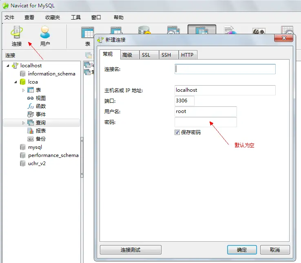The width and height of the screenshot is (301, 263).
Task: Switch to the SSH tab
Action: pyautogui.click(x=169, y=55)
